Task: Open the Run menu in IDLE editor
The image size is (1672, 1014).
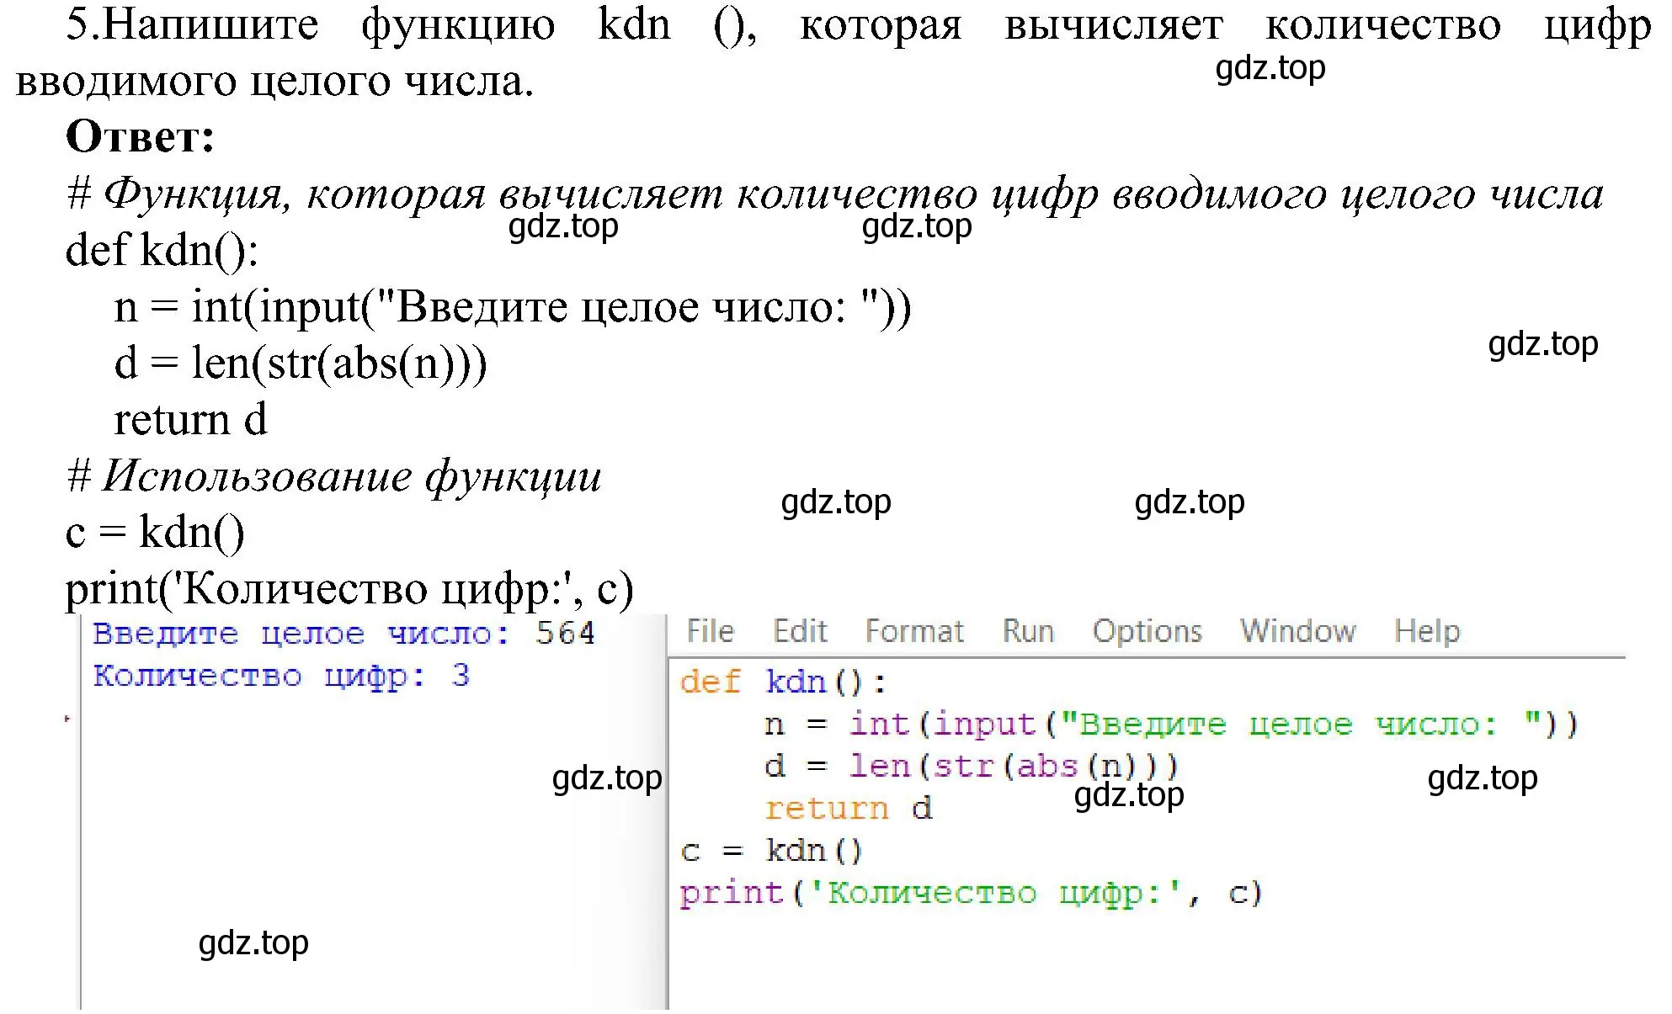Action: 1028,631
